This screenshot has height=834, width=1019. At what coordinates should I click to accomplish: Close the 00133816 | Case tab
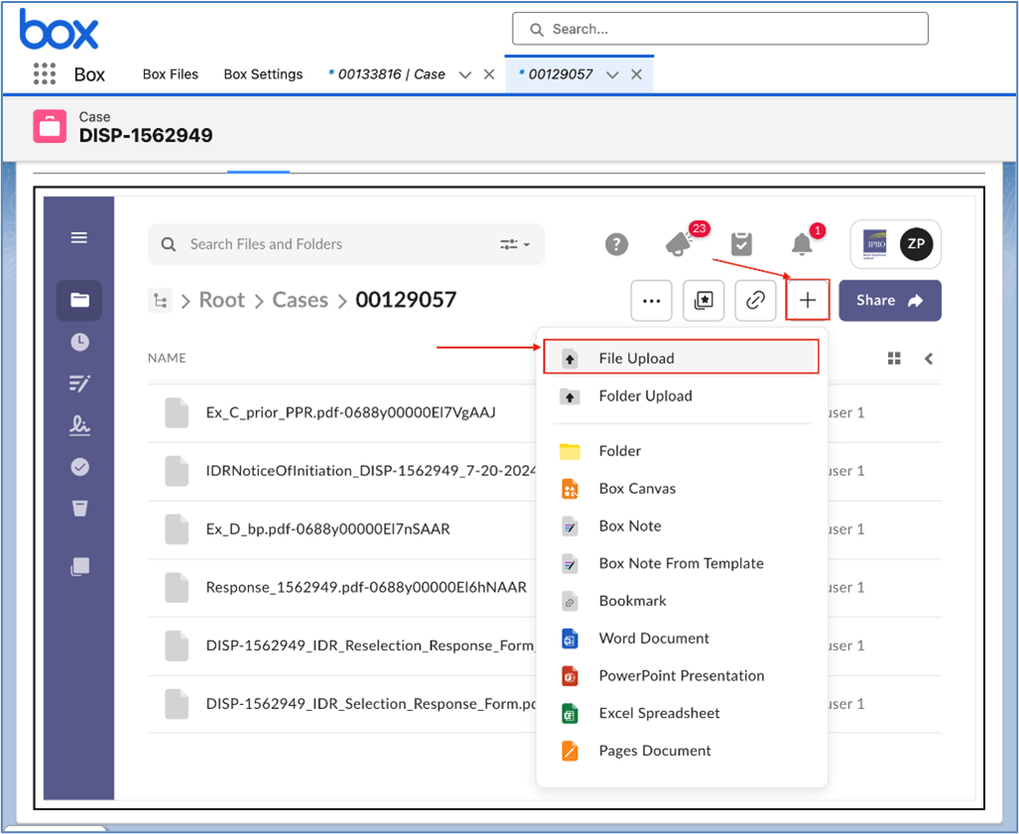[489, 74]
